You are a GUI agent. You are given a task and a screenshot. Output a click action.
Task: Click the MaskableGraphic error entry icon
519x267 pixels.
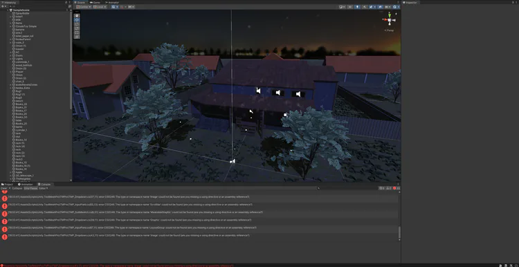coord(5,214)
